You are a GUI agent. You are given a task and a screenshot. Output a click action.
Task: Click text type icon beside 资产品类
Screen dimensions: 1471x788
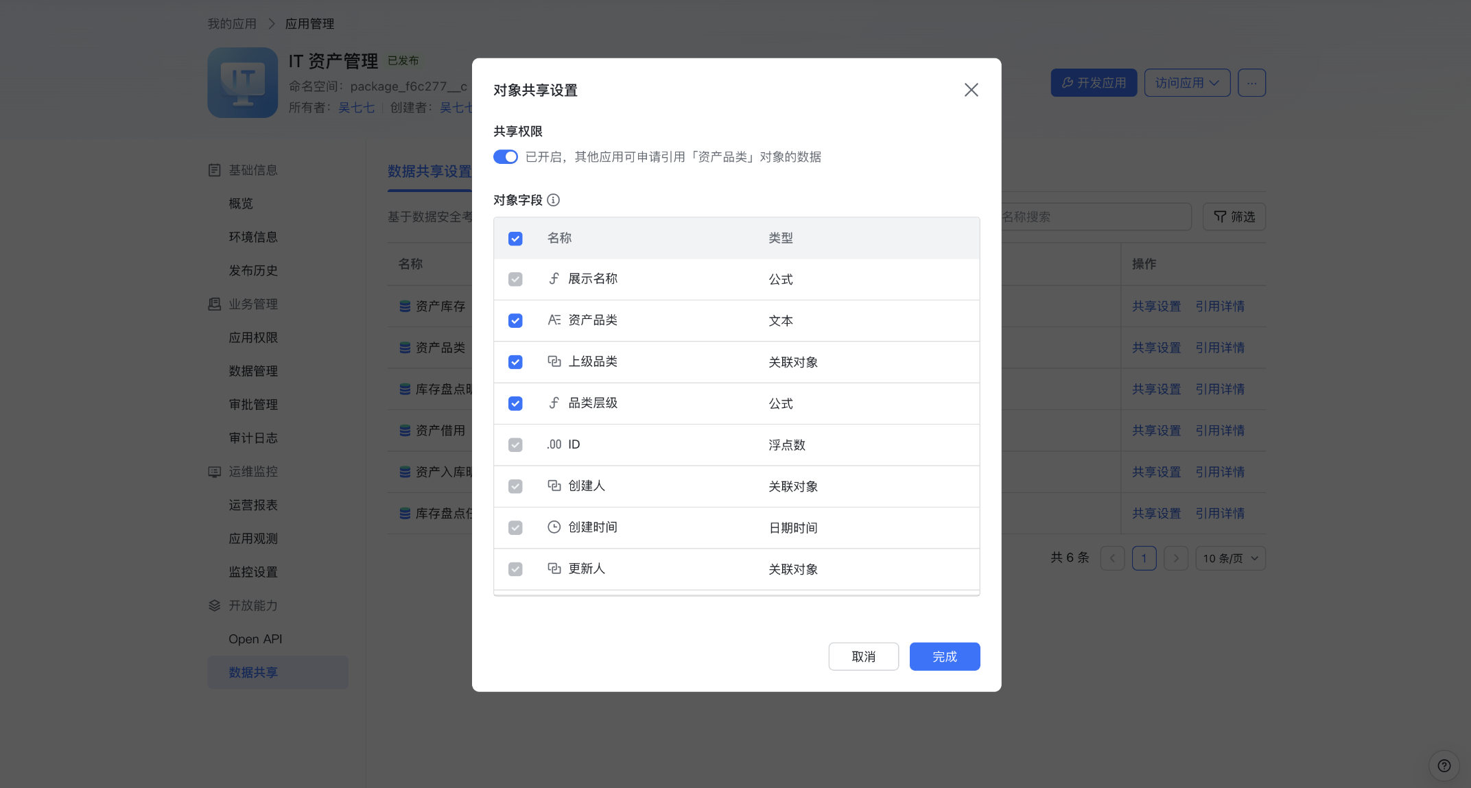[x=554, y=320]
